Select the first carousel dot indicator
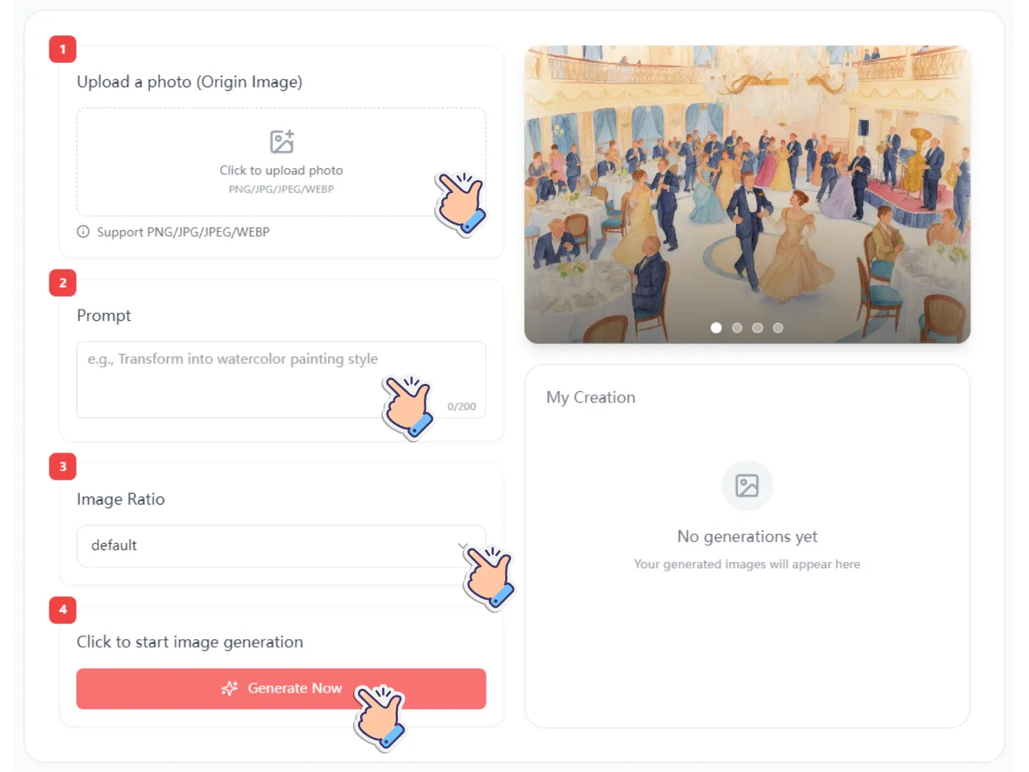Image resolution: width=1029 pixels, height=772 pixels. (716, 328)
